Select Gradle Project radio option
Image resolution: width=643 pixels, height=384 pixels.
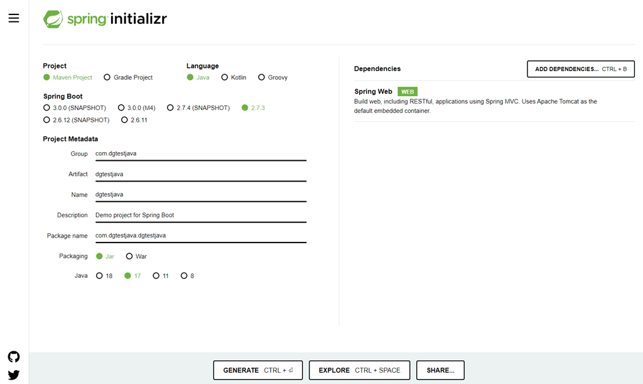point(128,77)
